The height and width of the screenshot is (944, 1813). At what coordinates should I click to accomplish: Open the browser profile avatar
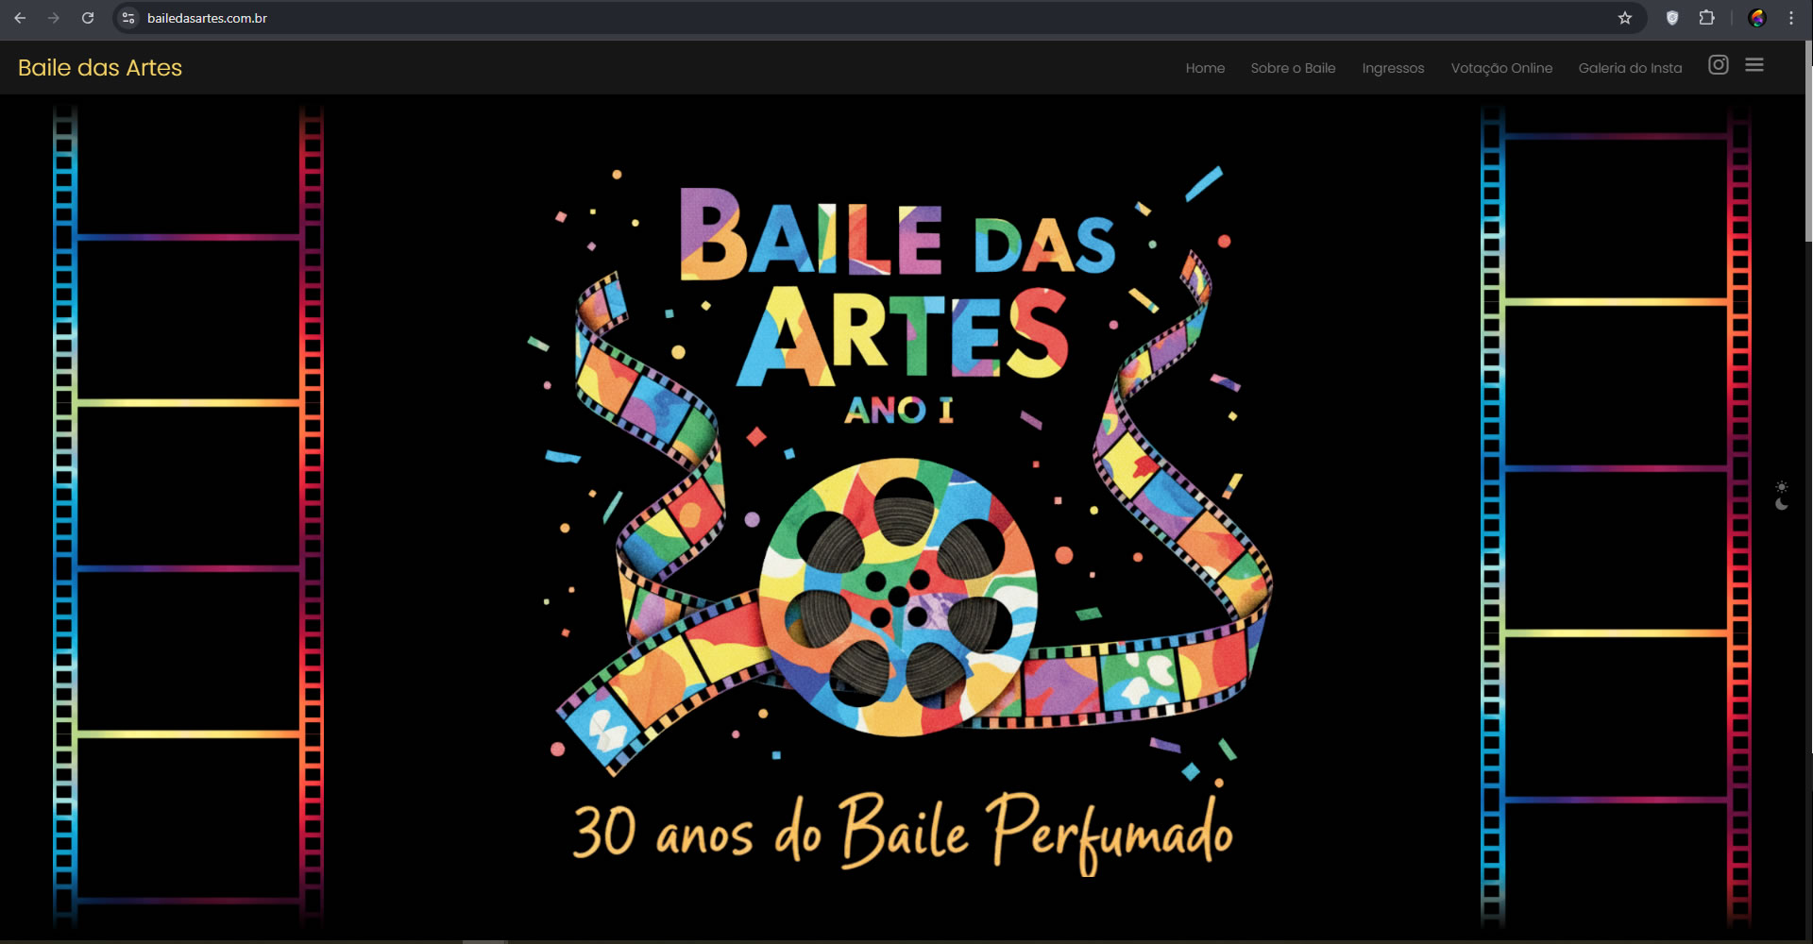coord(1756,18)
